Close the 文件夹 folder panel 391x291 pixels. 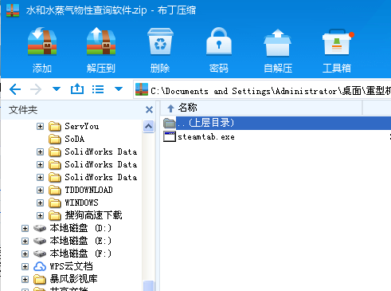149,109
